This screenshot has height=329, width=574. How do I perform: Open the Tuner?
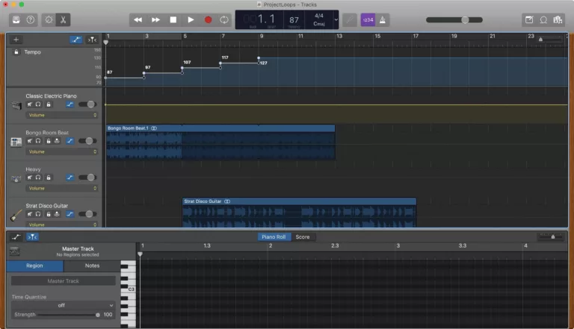tap(350, 20)
